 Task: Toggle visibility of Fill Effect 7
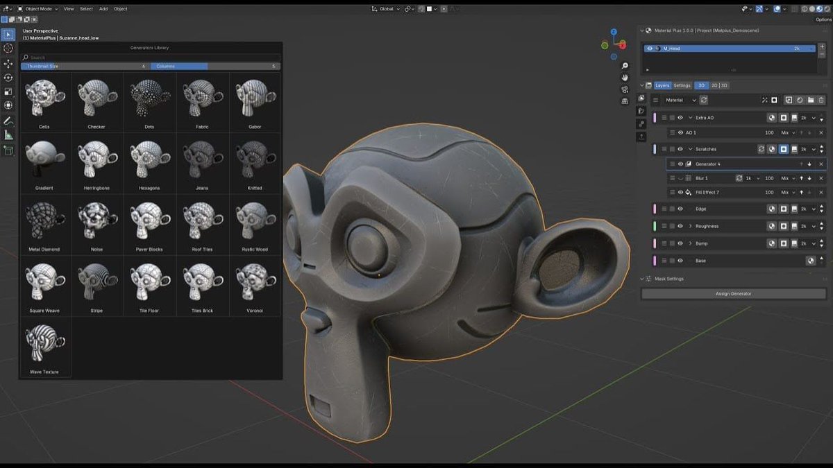pyautogui.click(x=680, y=192)
